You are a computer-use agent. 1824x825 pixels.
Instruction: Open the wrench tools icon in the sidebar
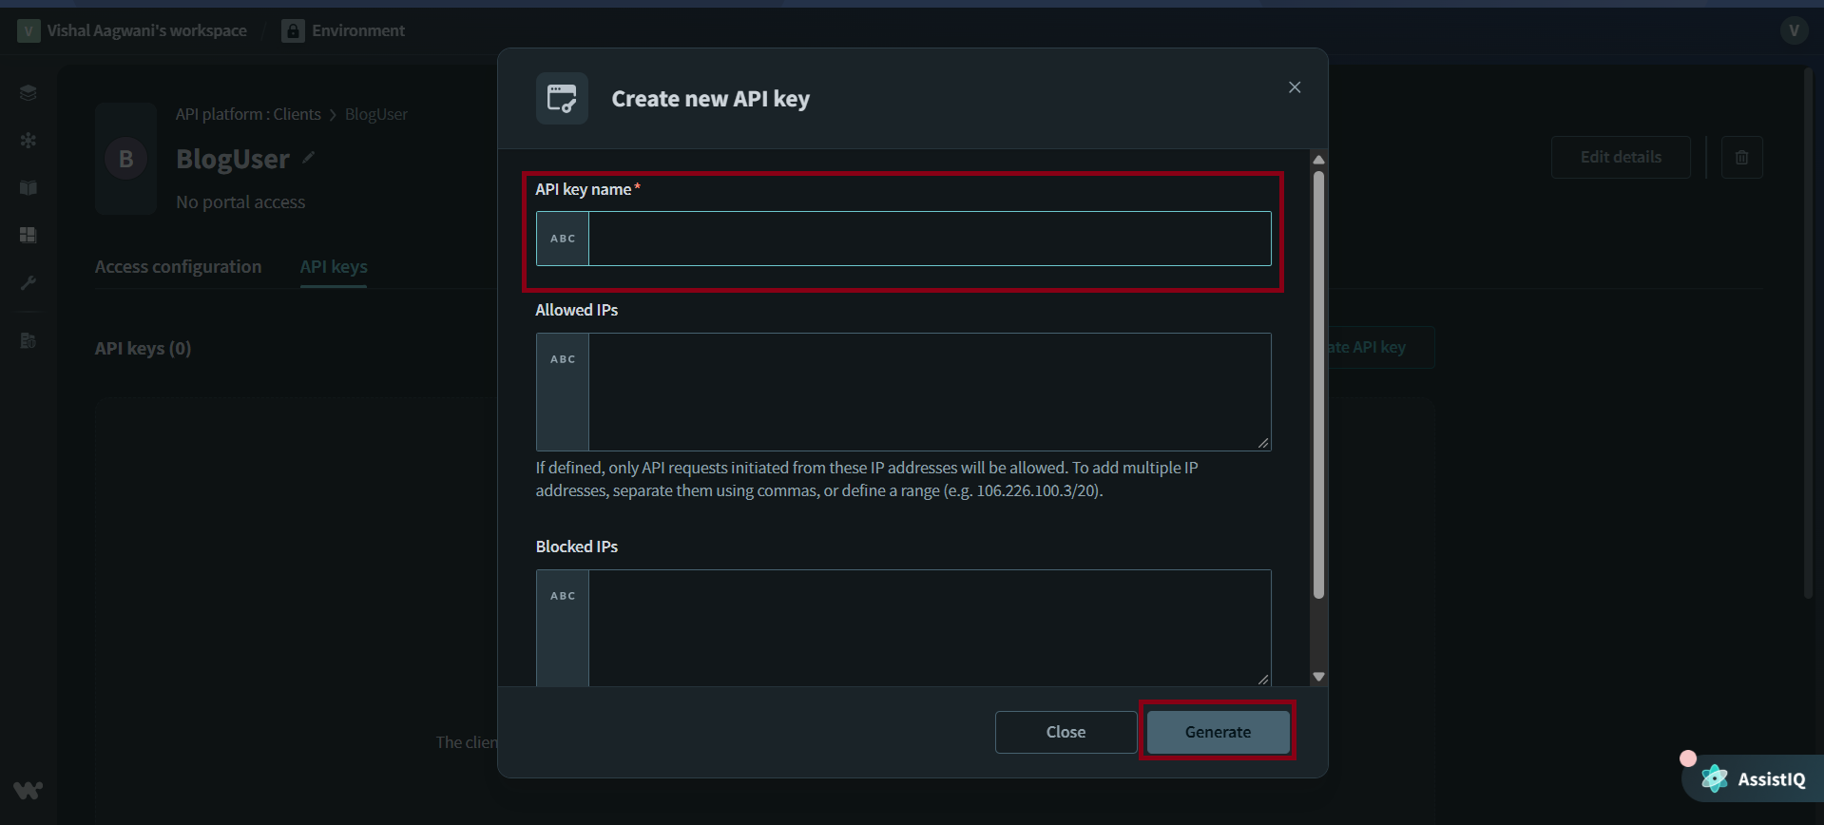tap(28, 282)
